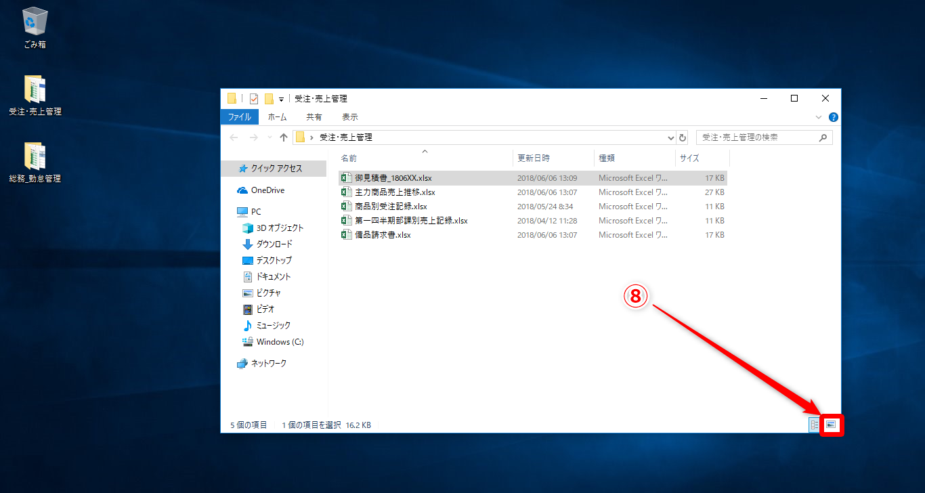The image size is (925, 493).
Task: Switch to the 共有 ribbon tab
Action: [314, 117]
